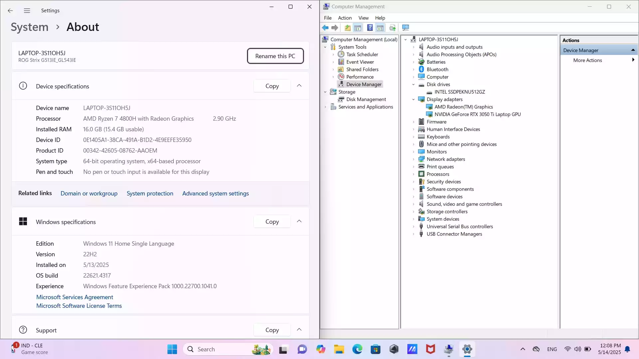Click the Settings back arrow icon
Screen dimensions: 639x359
point(10,11)
